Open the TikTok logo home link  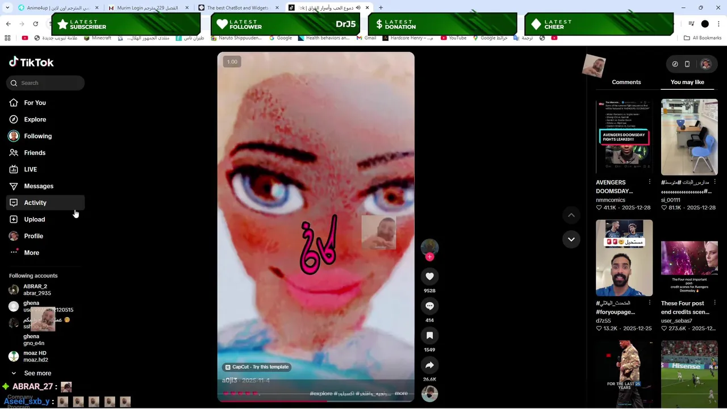[31, 62]
